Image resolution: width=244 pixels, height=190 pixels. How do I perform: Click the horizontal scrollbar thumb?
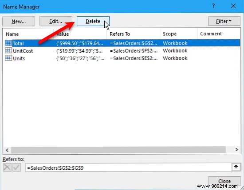point(118,150)
